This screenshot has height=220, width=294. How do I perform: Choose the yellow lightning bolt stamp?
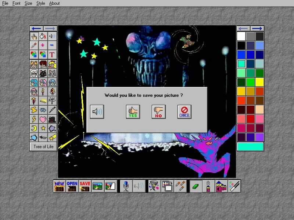[34, 119]
